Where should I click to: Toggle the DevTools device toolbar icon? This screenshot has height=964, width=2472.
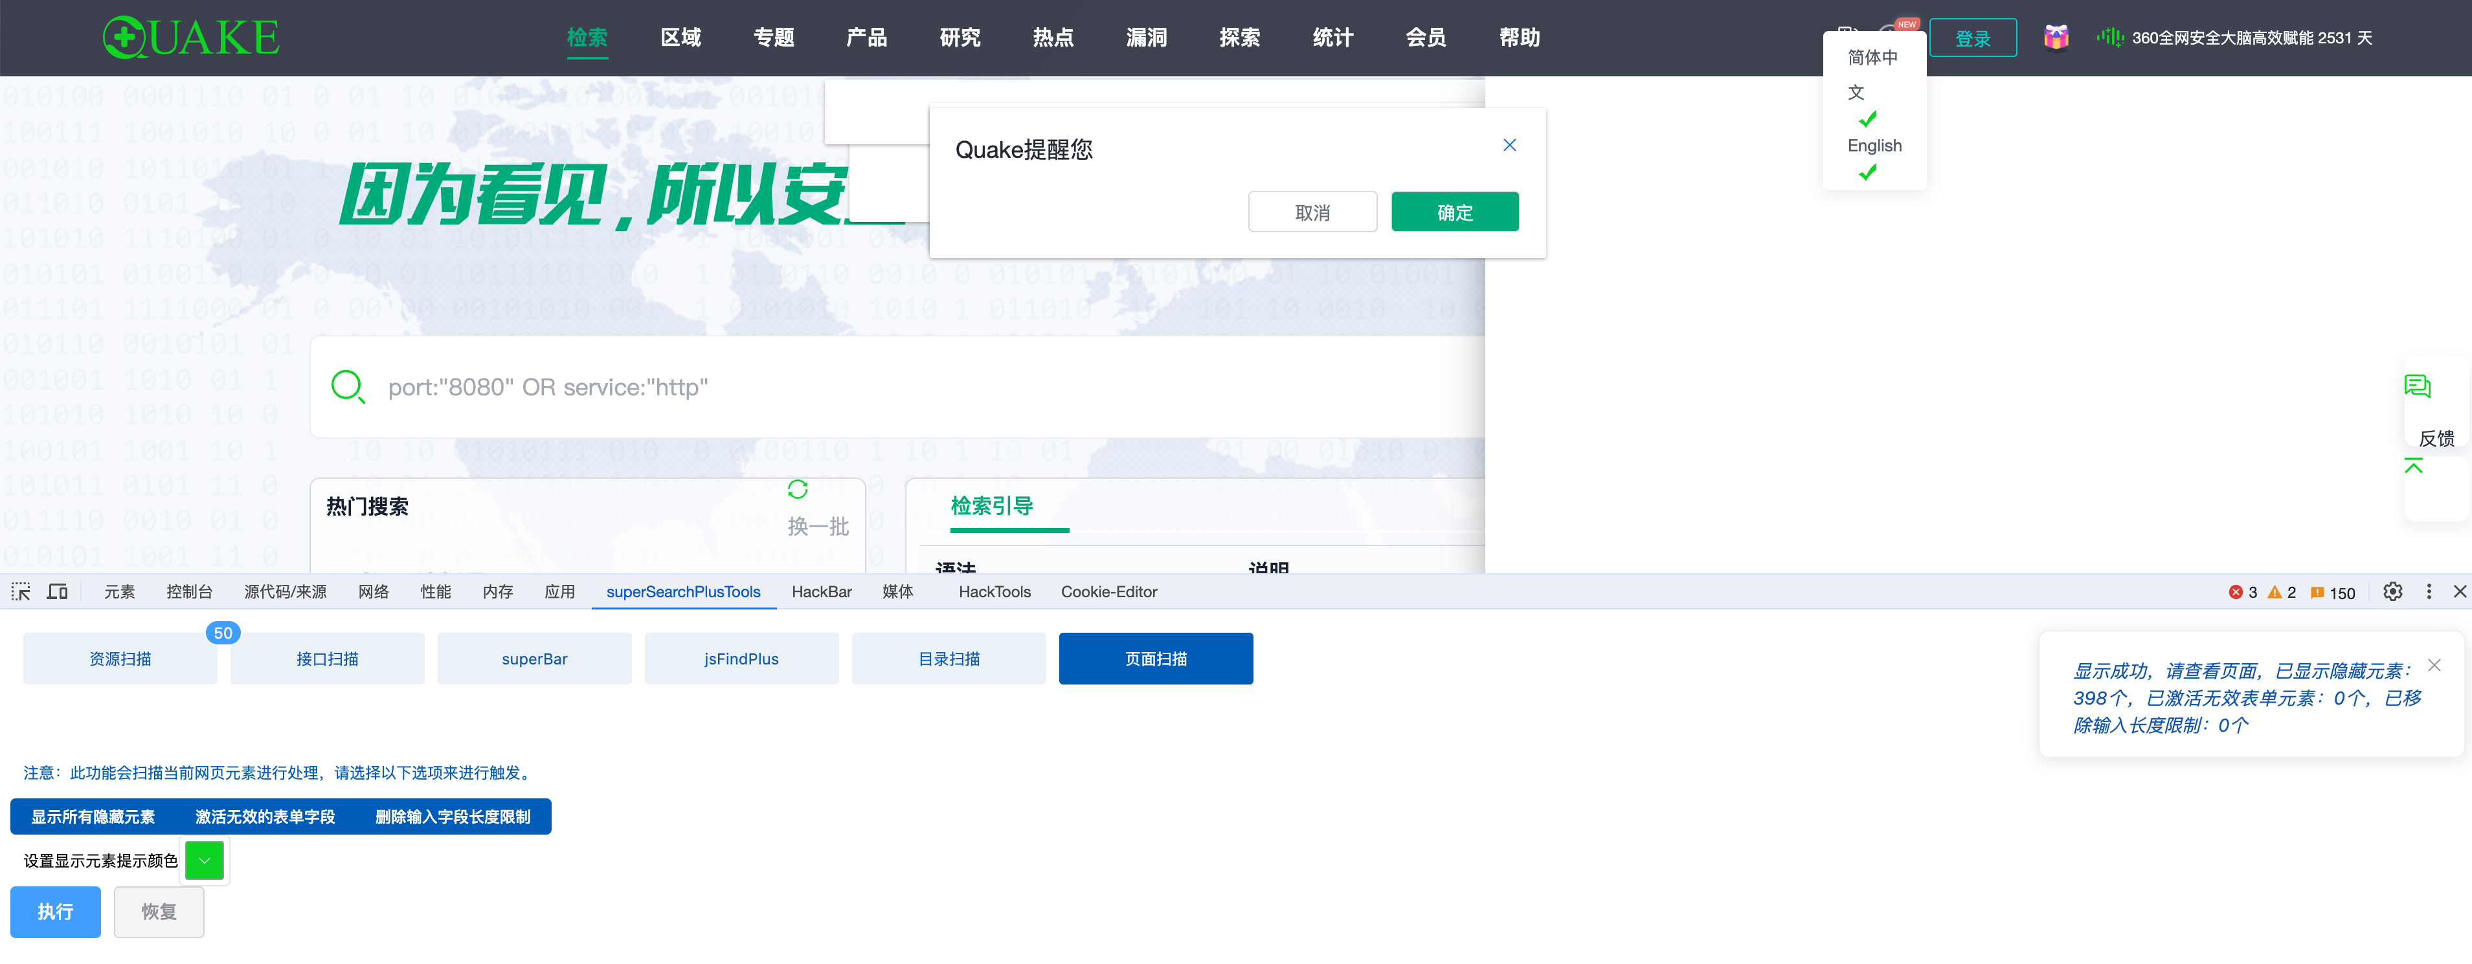click(58, 592)
